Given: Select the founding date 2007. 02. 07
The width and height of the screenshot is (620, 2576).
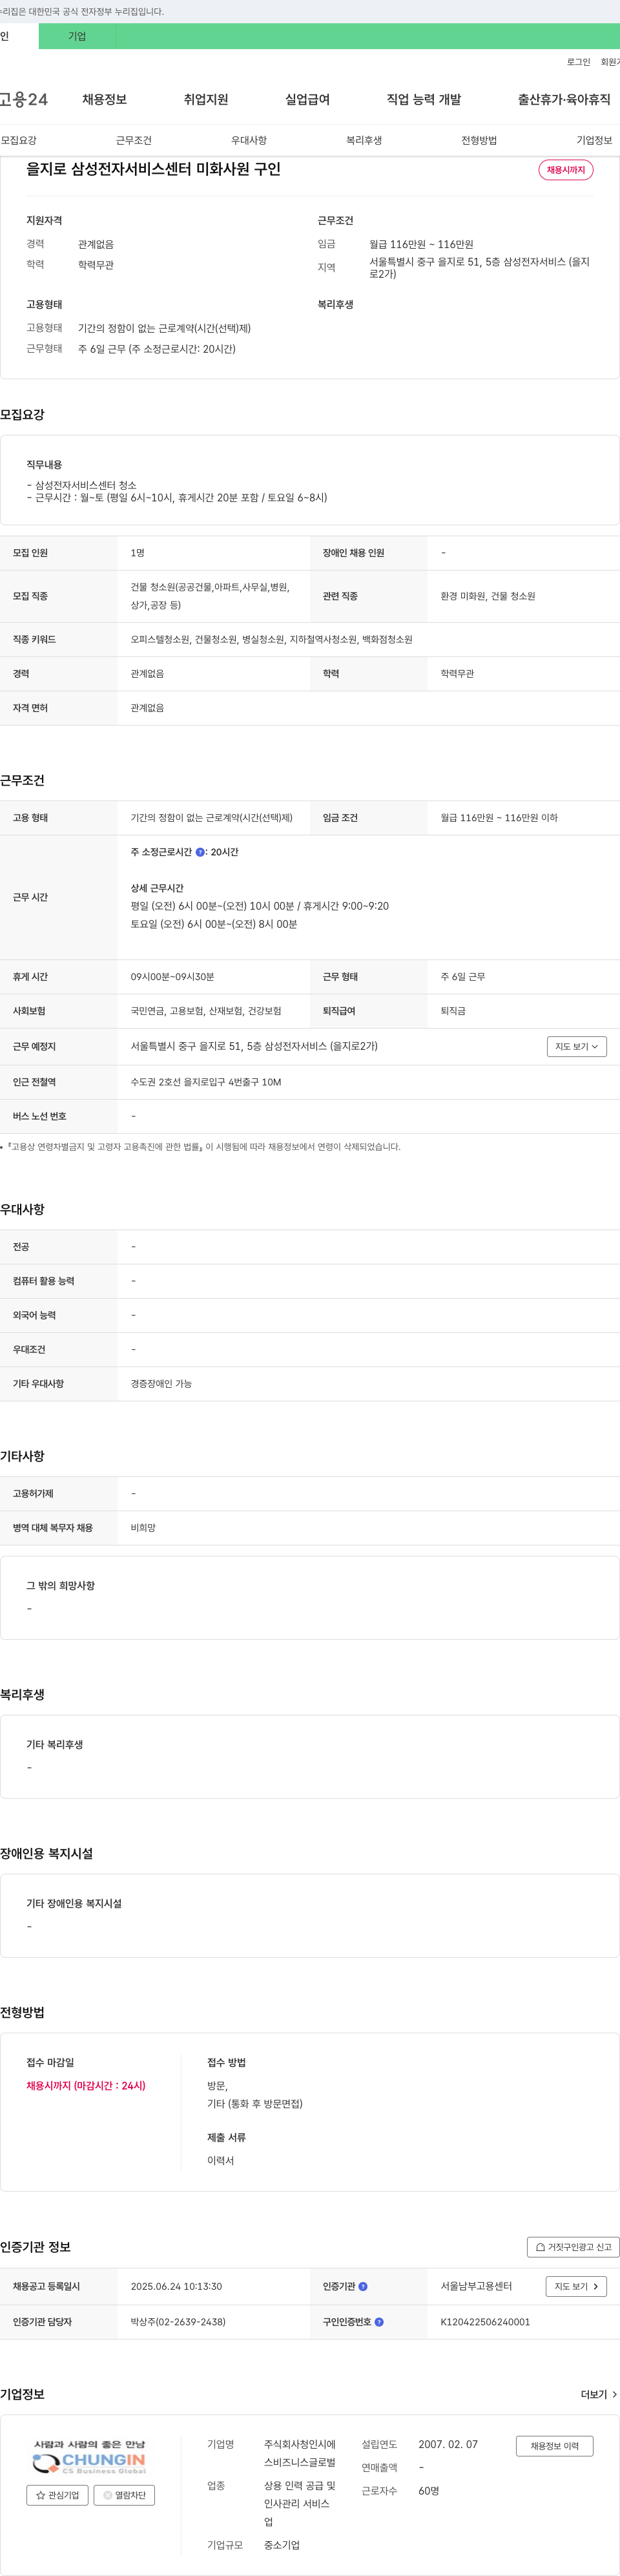Looking at the screenshot, I should tap(448, 2444).
